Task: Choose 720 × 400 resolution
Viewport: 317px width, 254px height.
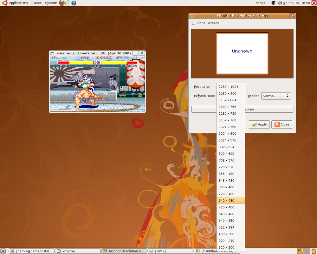Action: coord(231,207)
